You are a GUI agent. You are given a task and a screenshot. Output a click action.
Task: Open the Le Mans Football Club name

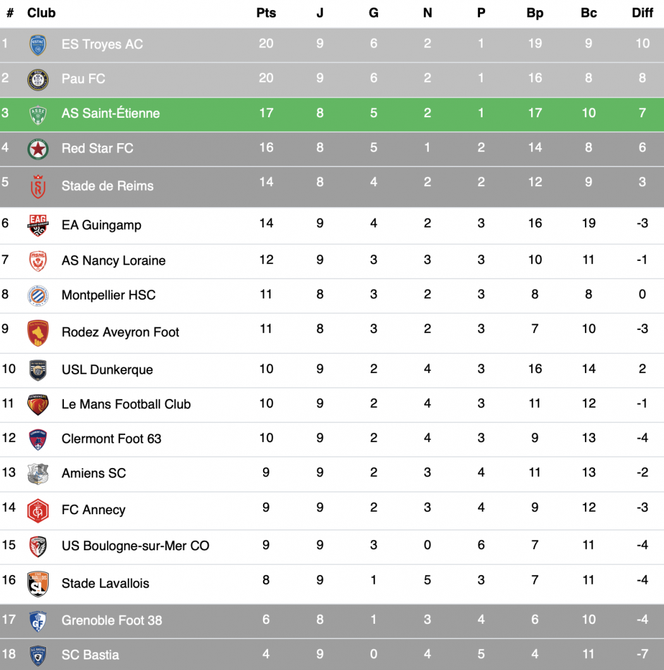pos(126,404)
